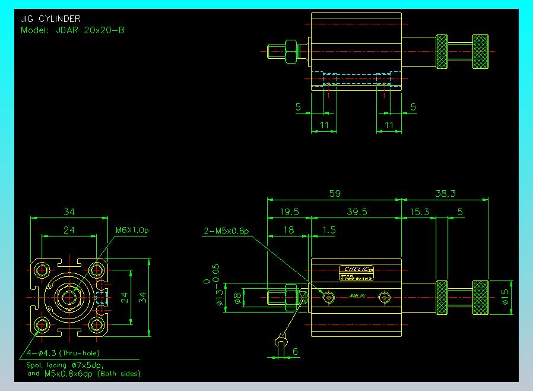
Task: Select the Model: JDAR 20x20-B label
Action: point(73,30)
